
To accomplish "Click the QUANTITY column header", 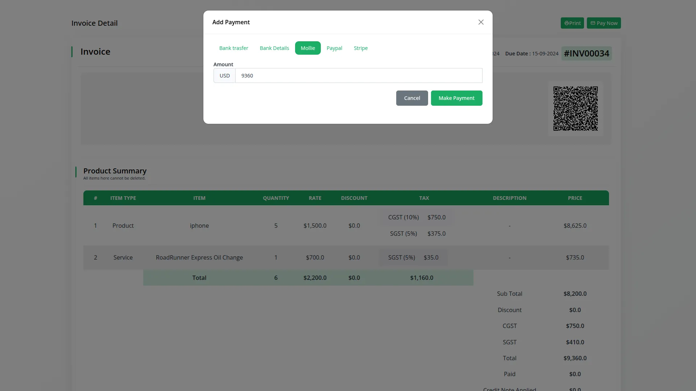I will (x=275, y=198).
